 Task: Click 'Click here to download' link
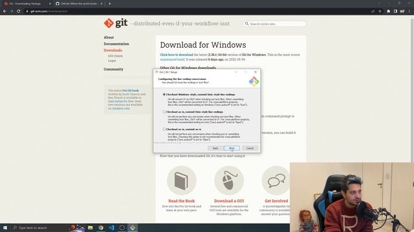point(177,55)
